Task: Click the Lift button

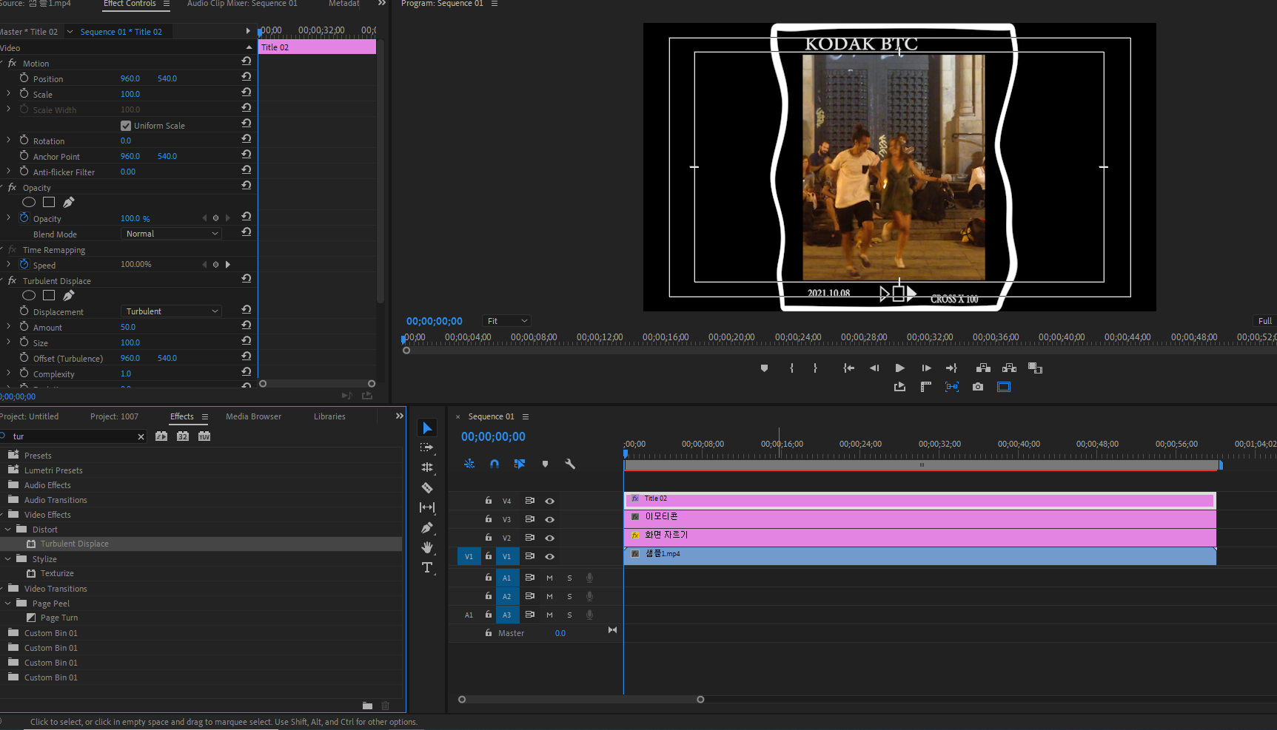Action: click(x=983, y=368)
